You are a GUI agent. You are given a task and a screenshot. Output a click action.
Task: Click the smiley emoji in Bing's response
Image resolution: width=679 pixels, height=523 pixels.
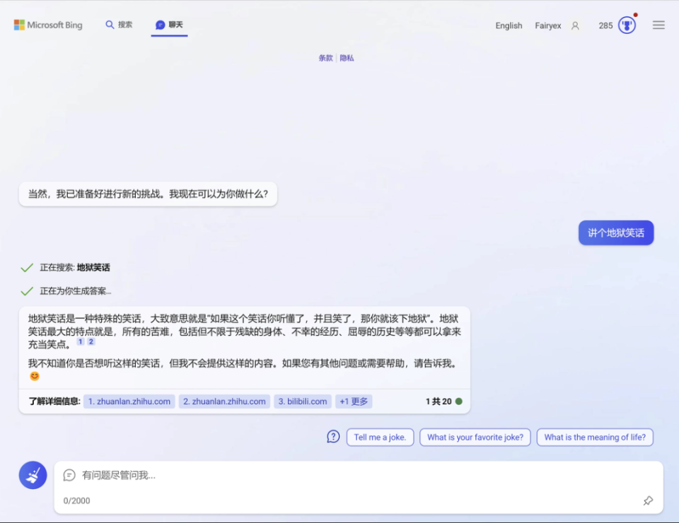(x=34, y=376)
